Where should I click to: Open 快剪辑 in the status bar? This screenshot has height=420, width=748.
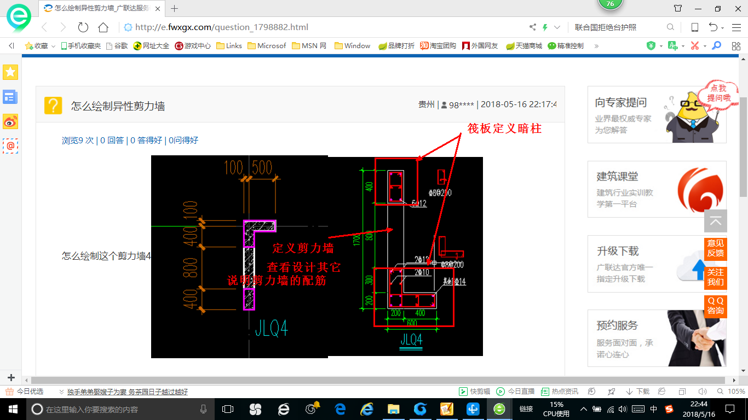[x=475, y=392]
